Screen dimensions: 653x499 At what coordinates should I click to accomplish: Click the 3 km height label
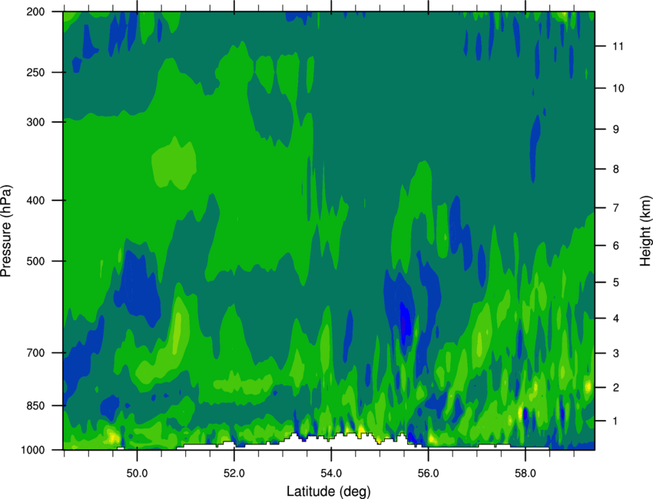(x=616, y=353)
